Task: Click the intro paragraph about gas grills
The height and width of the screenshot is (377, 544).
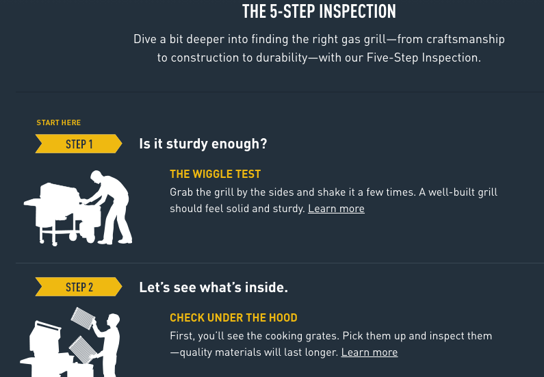Action: point(319,48)
